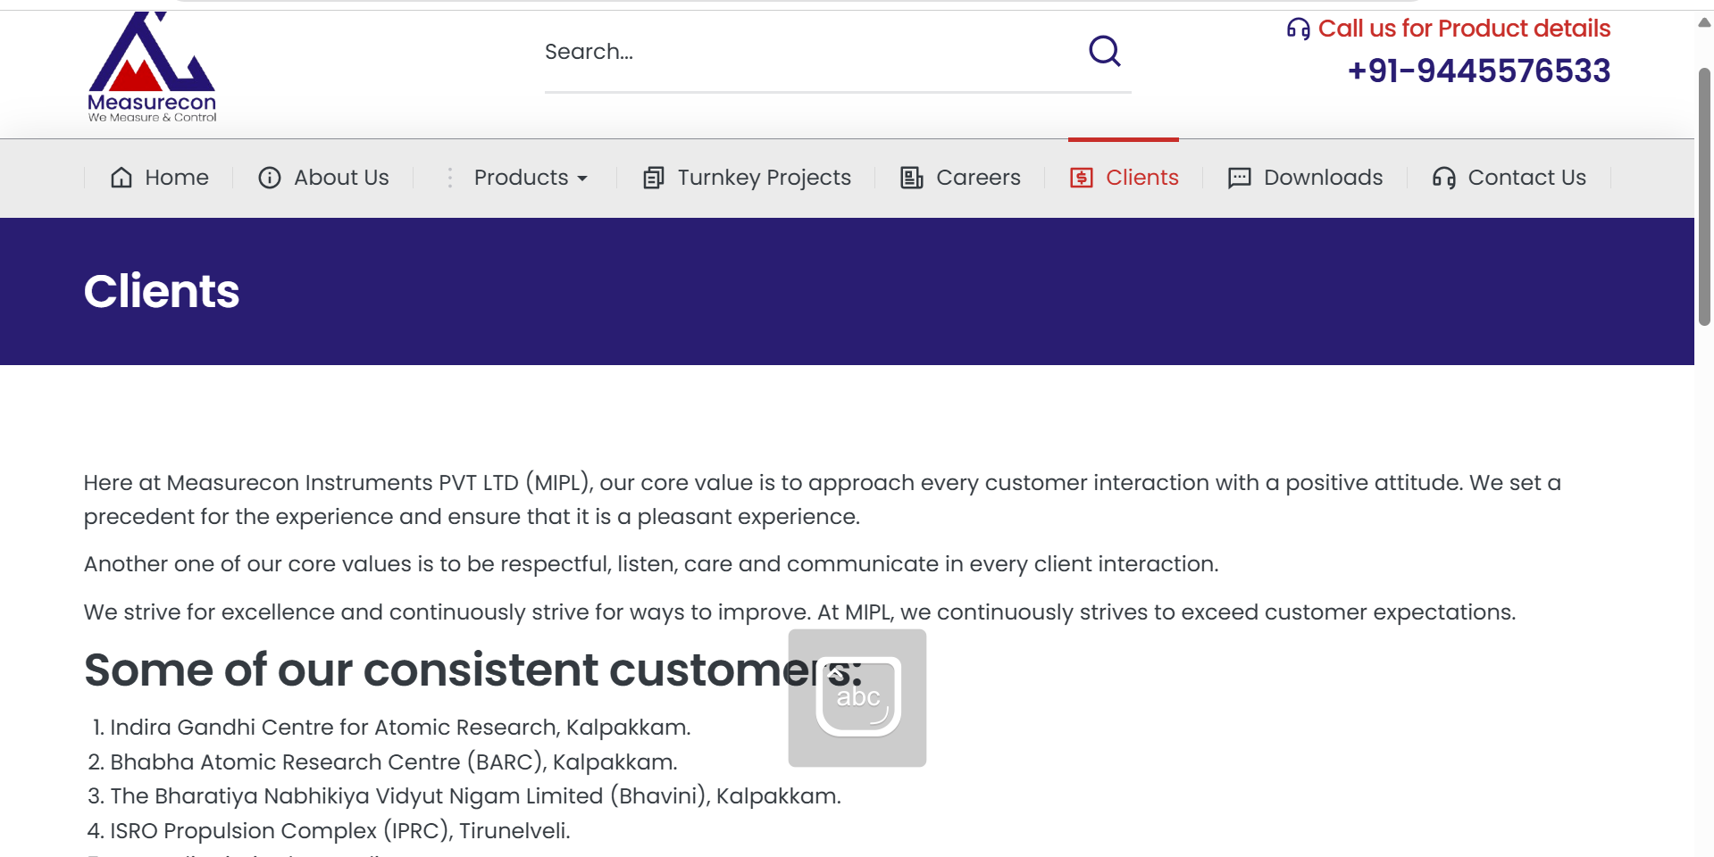This screenshot has width=1714, height=857.
Task: Click 'Bhabha Atomic Research Centre (BARC)' item
Action: click(x=394, y=762)
